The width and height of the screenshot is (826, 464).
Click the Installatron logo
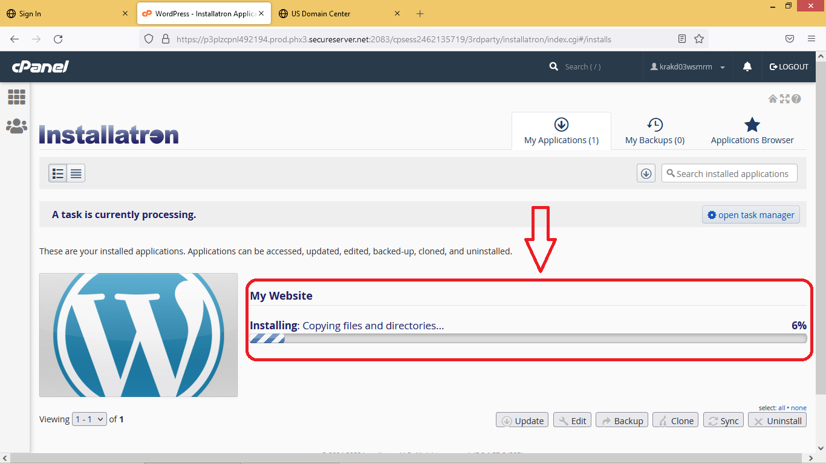109,134
